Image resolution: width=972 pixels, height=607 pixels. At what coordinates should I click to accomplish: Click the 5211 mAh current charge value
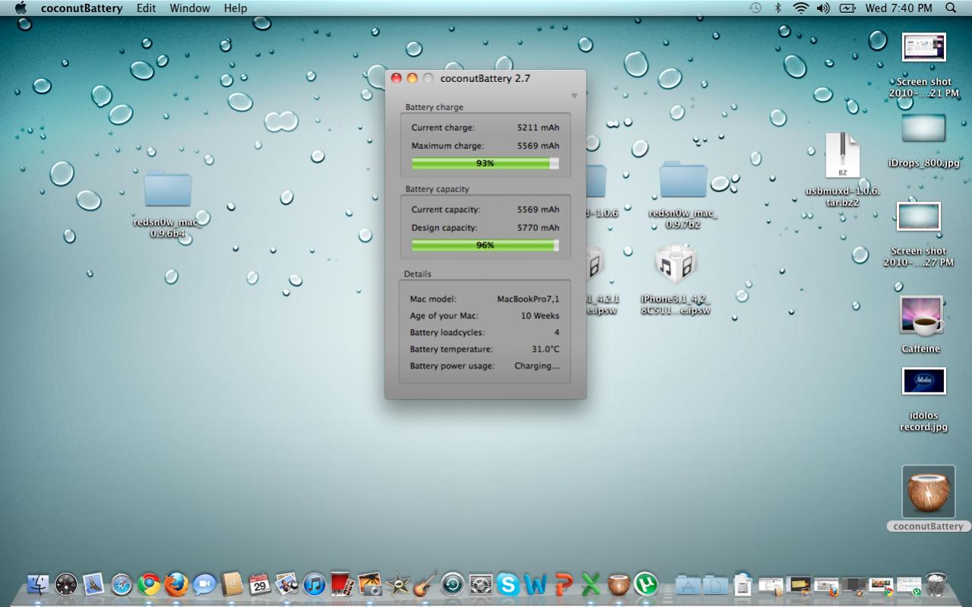tap(538, 128)
